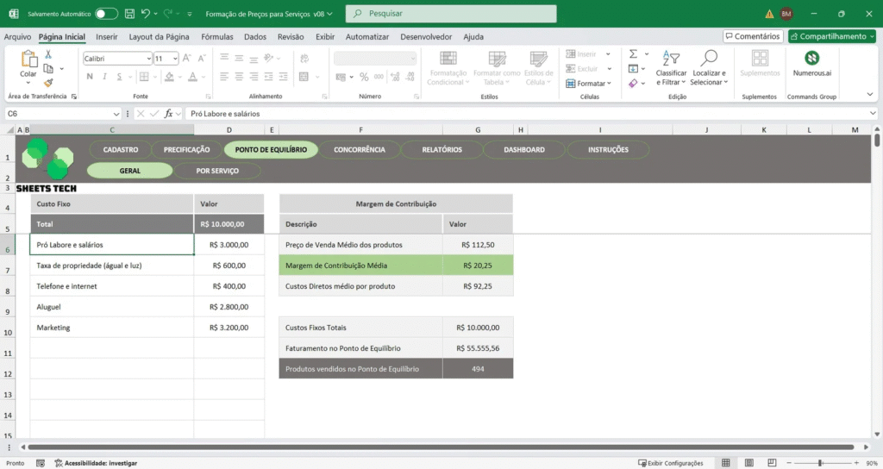
Task: Click the Numerous.ai add-in icon
Action: [811, 59]
